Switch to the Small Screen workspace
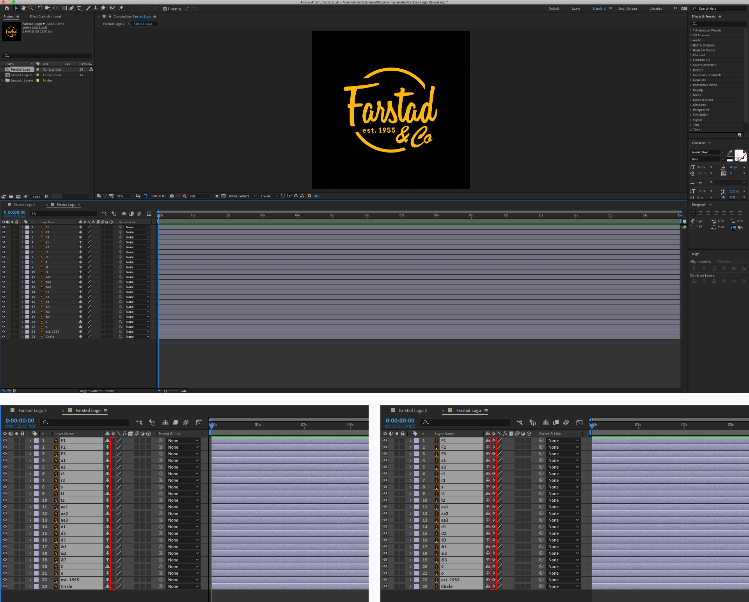This screenshot has height=602, width=749. tap(627, 9)
